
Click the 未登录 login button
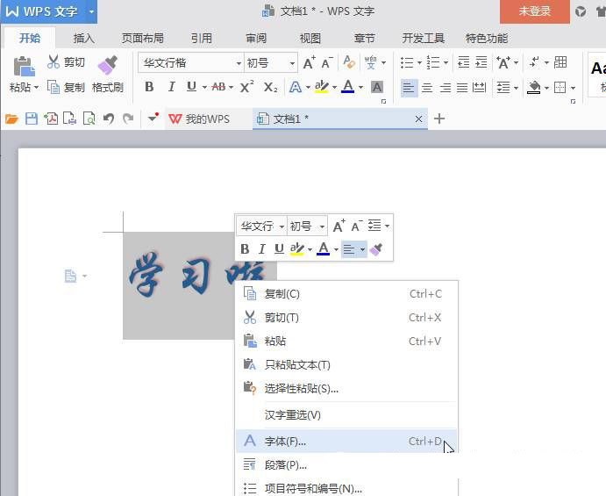(x=534, y=11)
